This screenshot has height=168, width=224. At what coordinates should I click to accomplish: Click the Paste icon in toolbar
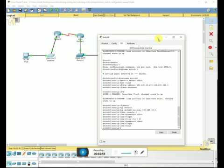coord(45,10)
